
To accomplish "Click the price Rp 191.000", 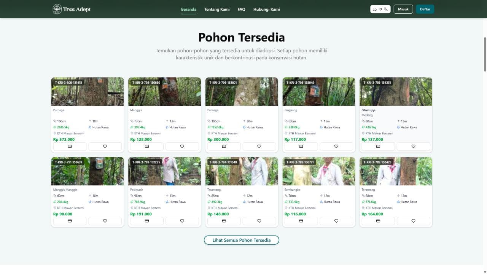I will 141,214.
